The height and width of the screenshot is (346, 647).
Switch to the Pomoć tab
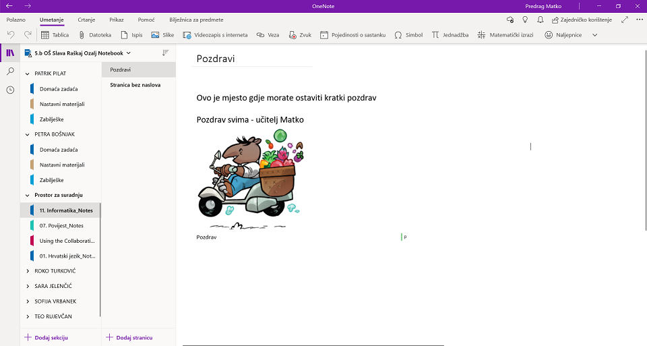coord(146,20)
